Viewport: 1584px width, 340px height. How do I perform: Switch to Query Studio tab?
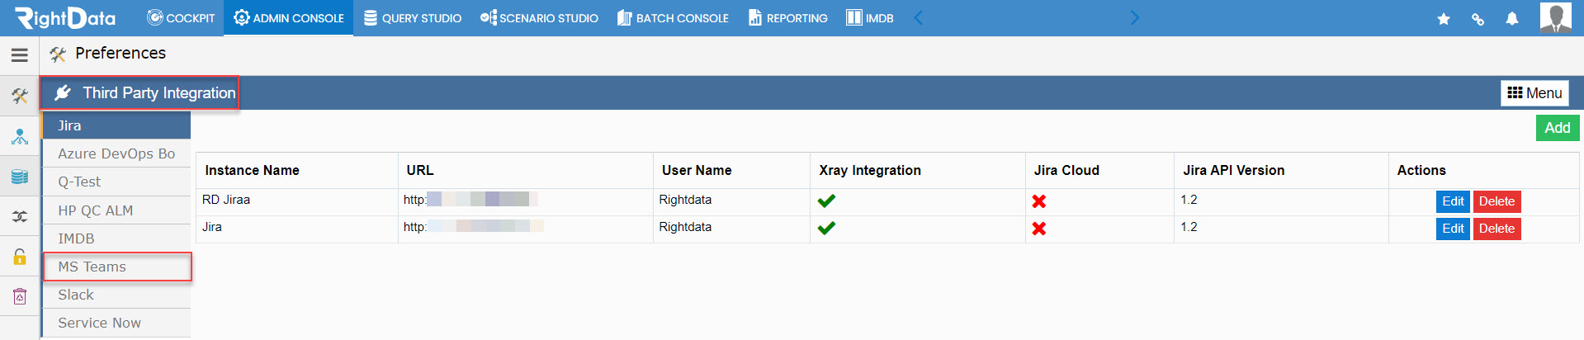pyautogui.click(x=413, y=18)
